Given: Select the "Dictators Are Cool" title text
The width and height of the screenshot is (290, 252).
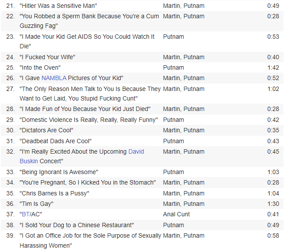Looking at the screenshot, I should (x=47, y=130).
